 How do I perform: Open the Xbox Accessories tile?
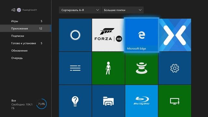pyautogui.click(x=142, y=68)
